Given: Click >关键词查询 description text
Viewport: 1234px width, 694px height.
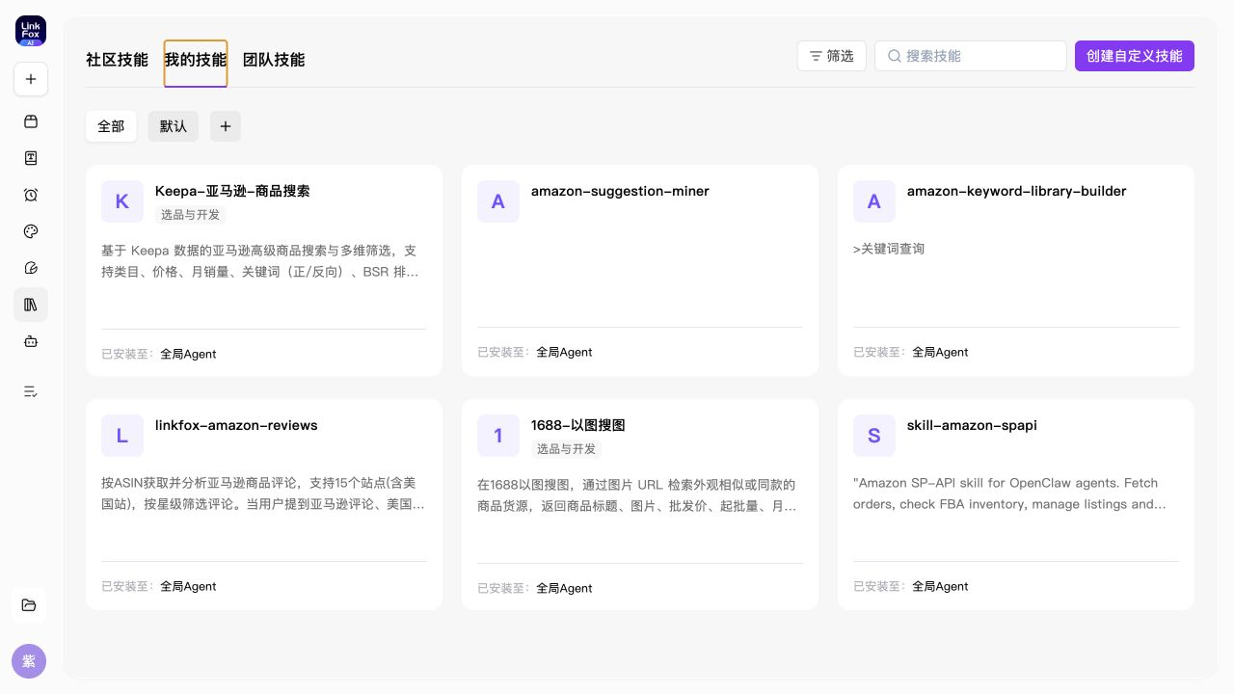Looking at the screenshot, I should tap(889, 249).
